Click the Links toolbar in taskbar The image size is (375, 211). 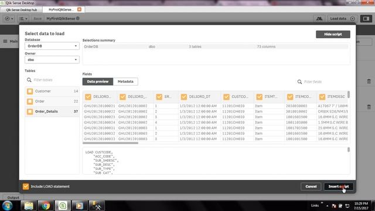(315, 206)
